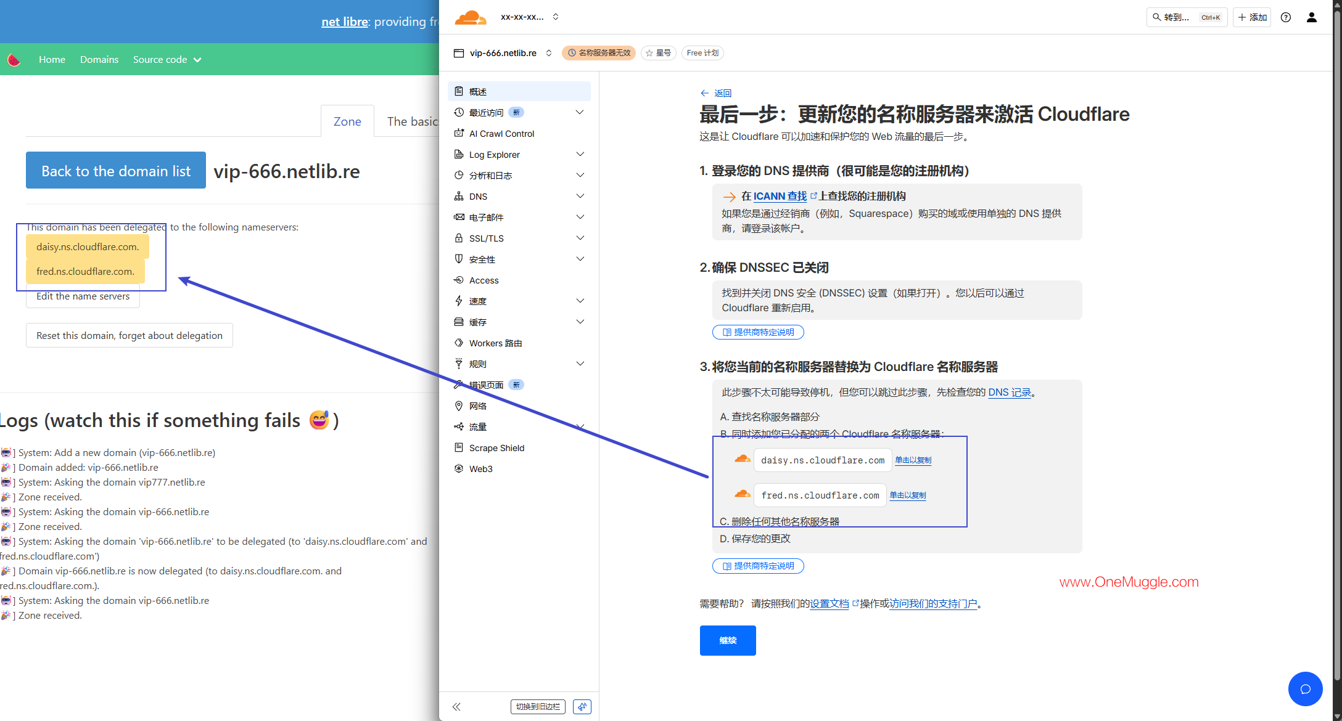This screenshot has height=721, width=1342.
Task: Open AI Crawl Control in sidebar
Action: point(519,133)
